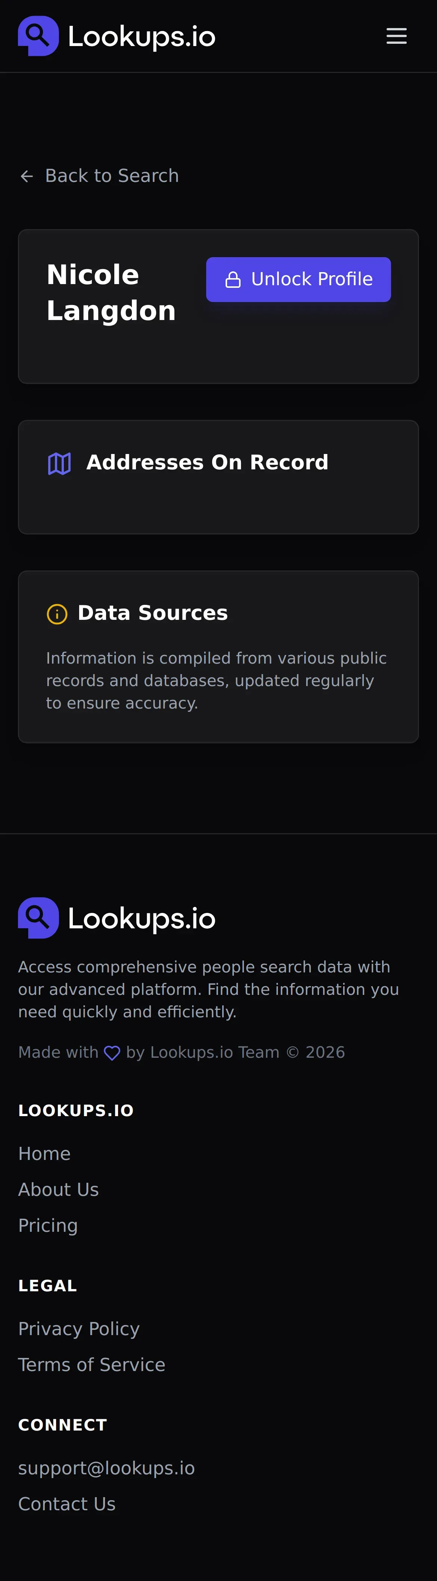
Task: Open the Home footer link
Action: (45, 1154)
